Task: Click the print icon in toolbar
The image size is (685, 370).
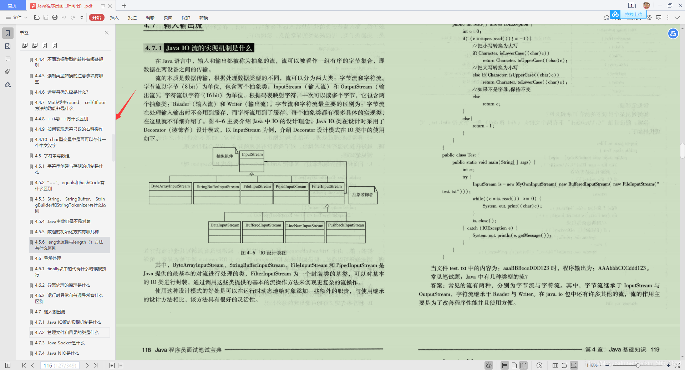Action: pyautogui.click(x=55, y=17)
